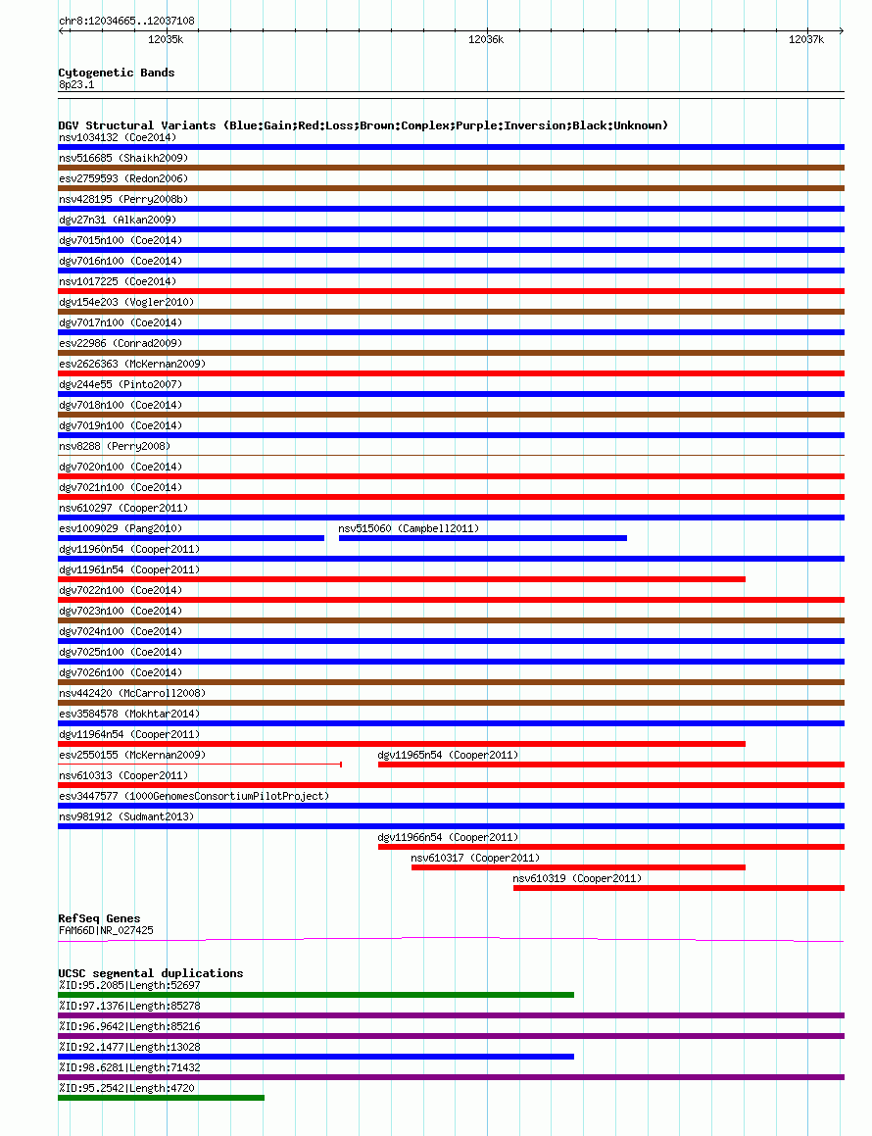Image resolution: width=872 pixels, height=1136 pixels.
Task: Open nsv428195 (Perry2008b) variant
Action: (x=123, y=199)
